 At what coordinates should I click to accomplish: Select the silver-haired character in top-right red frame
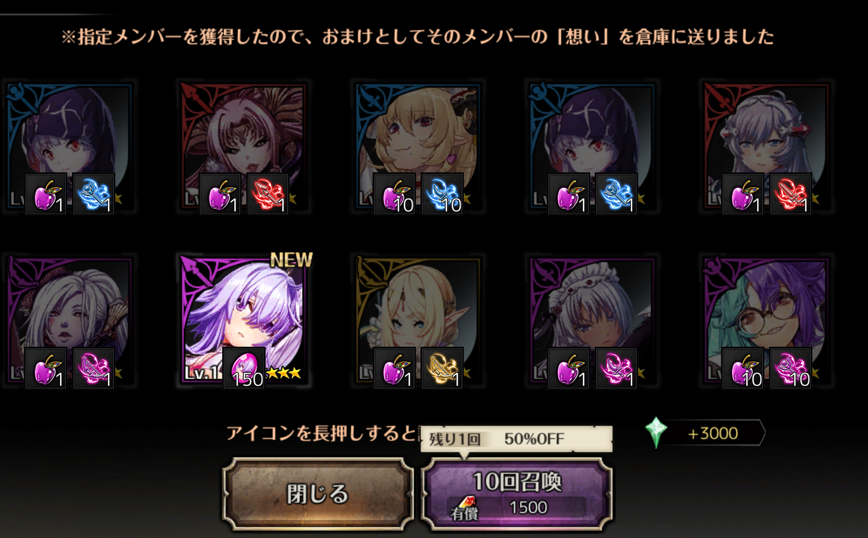coord(766,146)
